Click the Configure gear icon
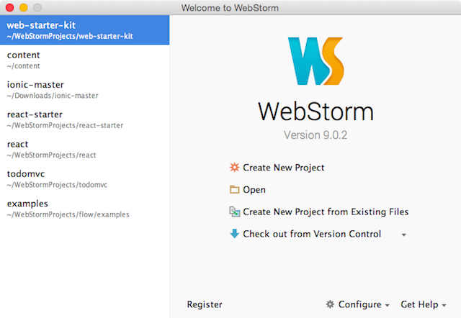This screenshot has height=318, width=461. tap(331, 304)
